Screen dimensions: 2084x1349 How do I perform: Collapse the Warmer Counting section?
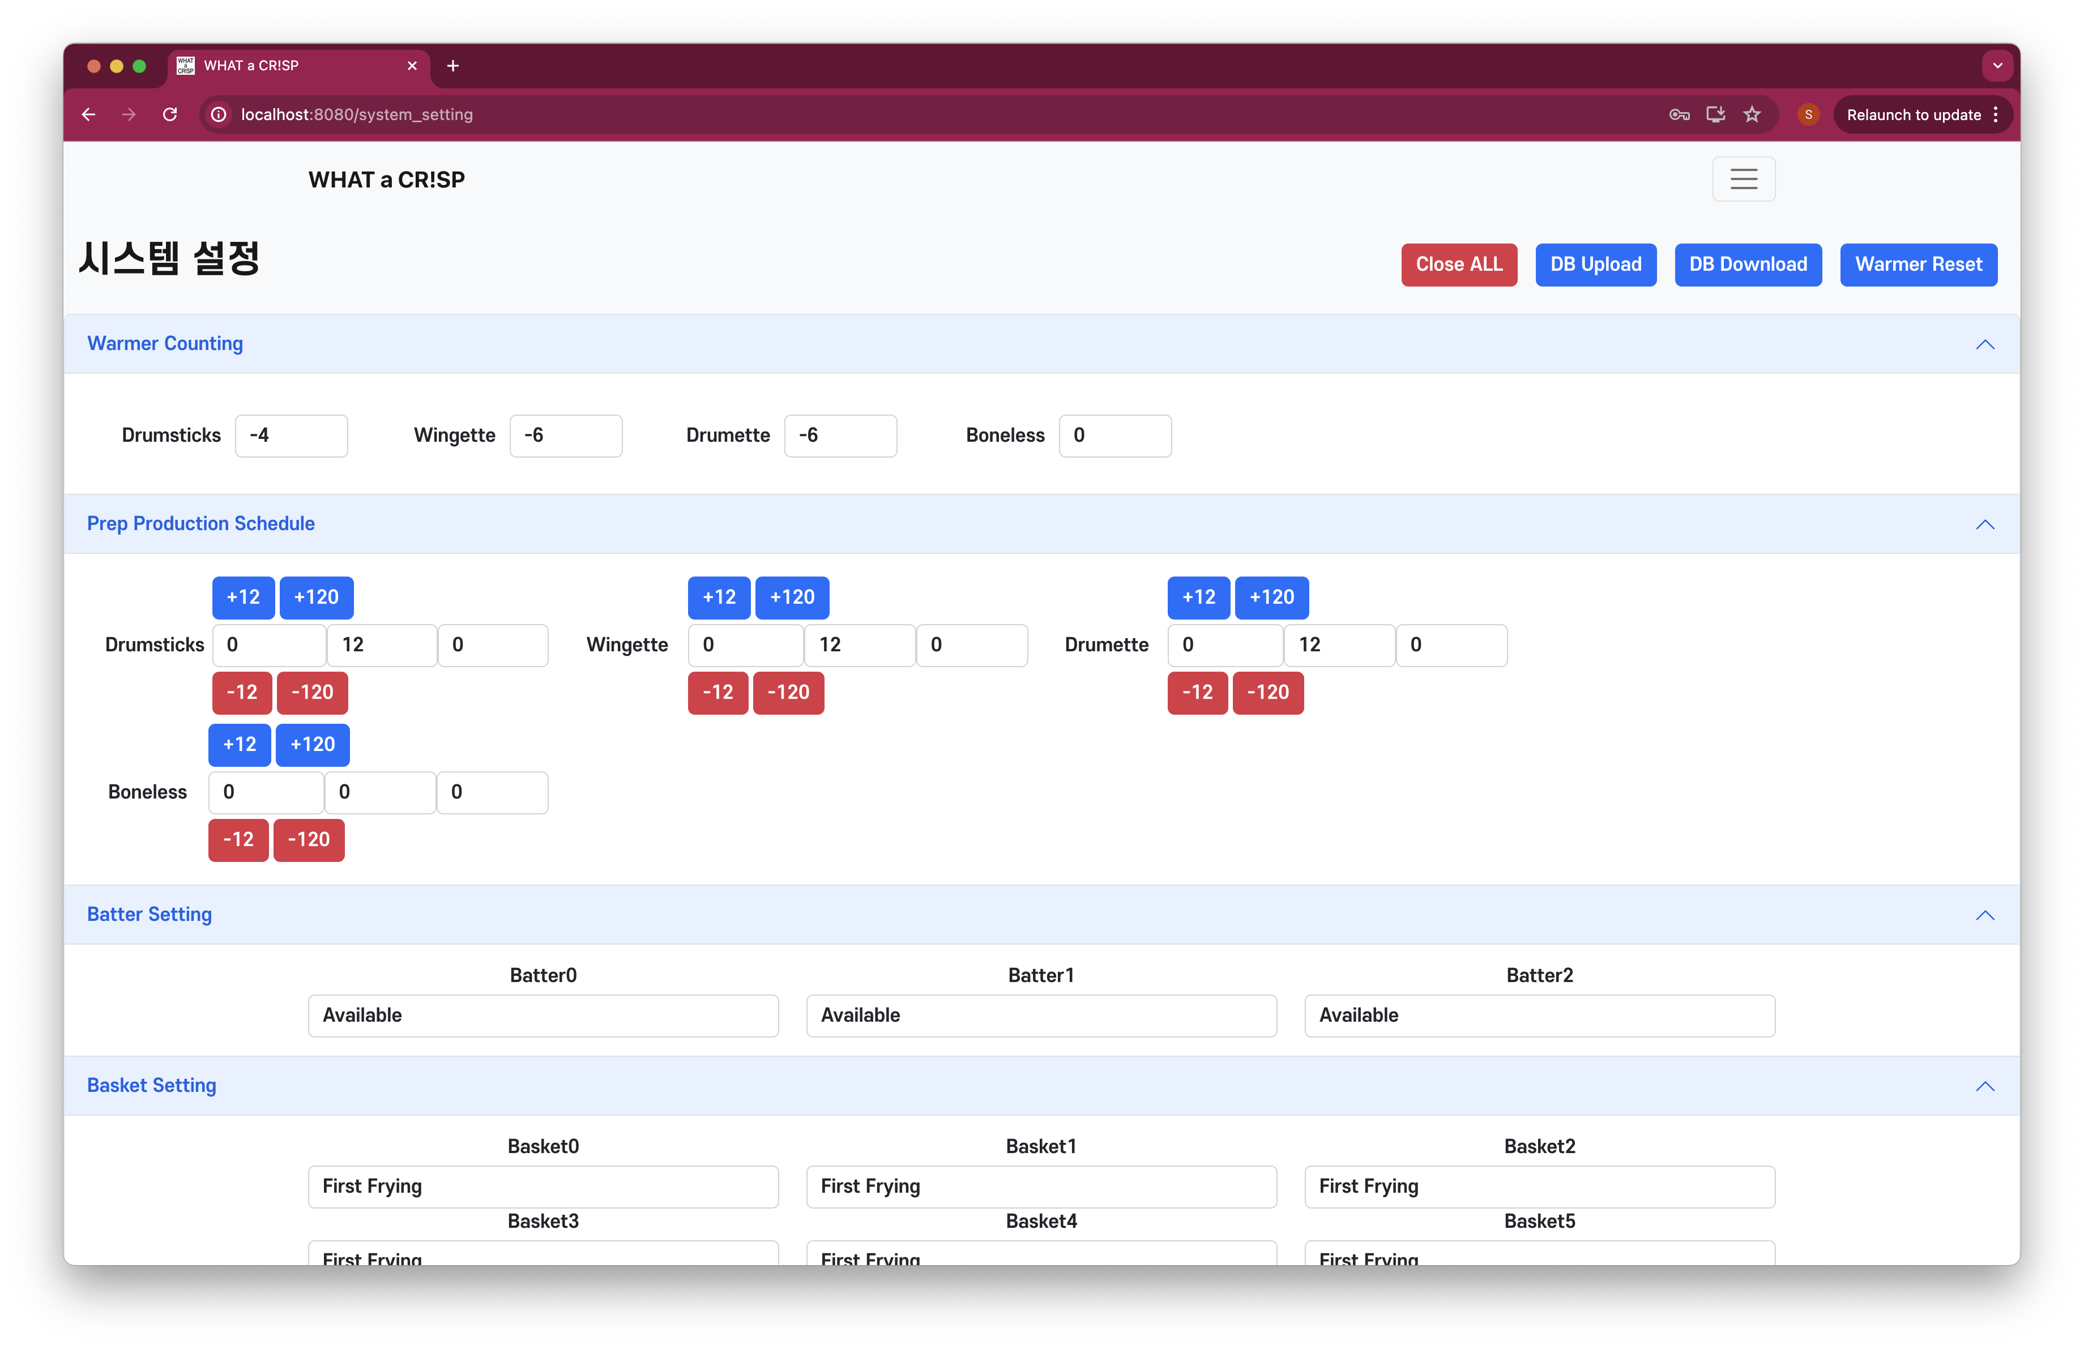click(x=1984, y=345)
